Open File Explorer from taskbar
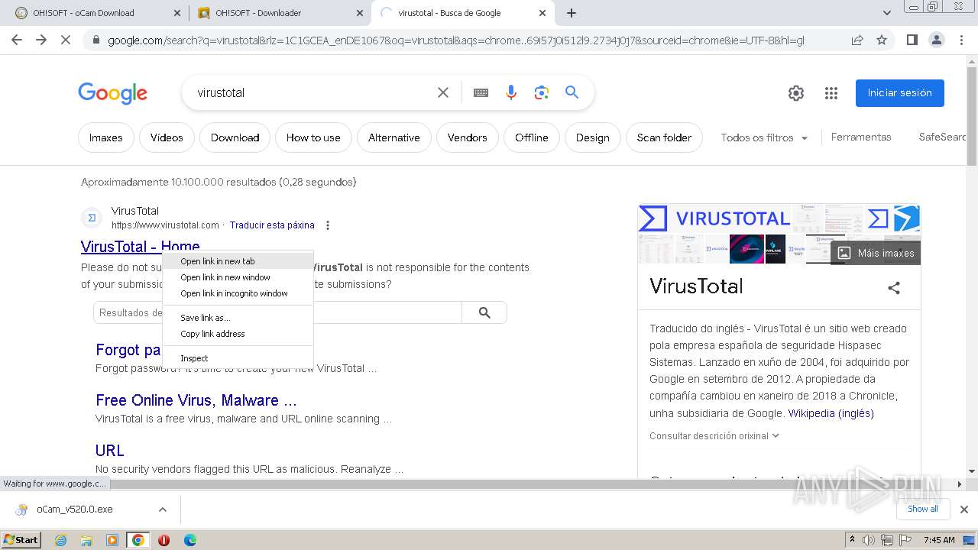The image size is (978, 550). (x=86, y=540)
